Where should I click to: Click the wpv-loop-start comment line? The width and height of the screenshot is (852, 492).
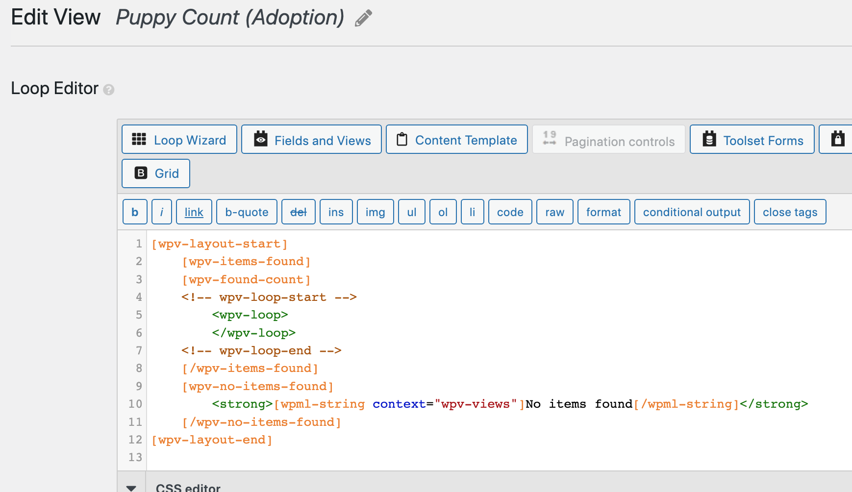point(269,297)
